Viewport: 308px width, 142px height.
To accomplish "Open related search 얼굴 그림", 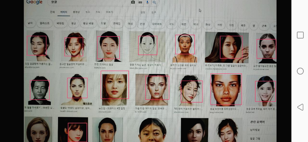I will point(255,138).
